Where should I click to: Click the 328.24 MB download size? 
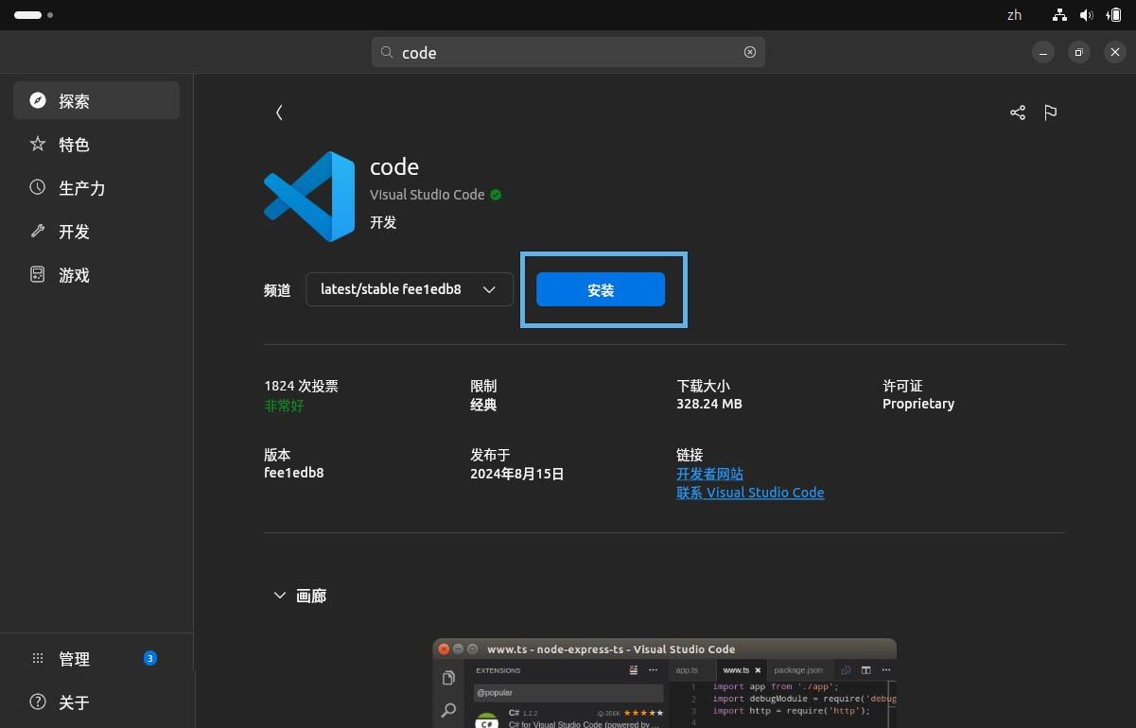[709, 404]
